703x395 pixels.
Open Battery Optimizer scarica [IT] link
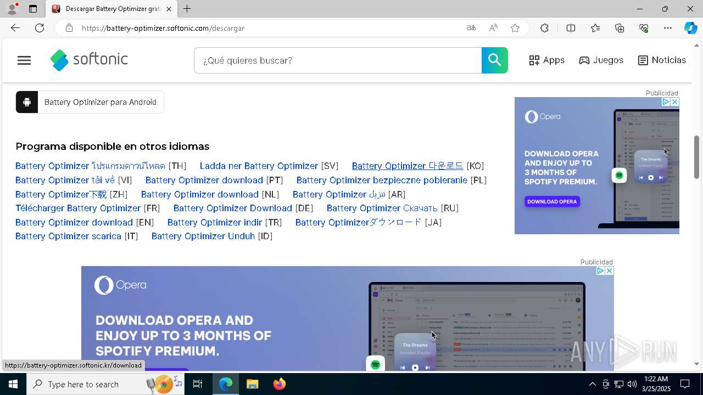(68, 236)
